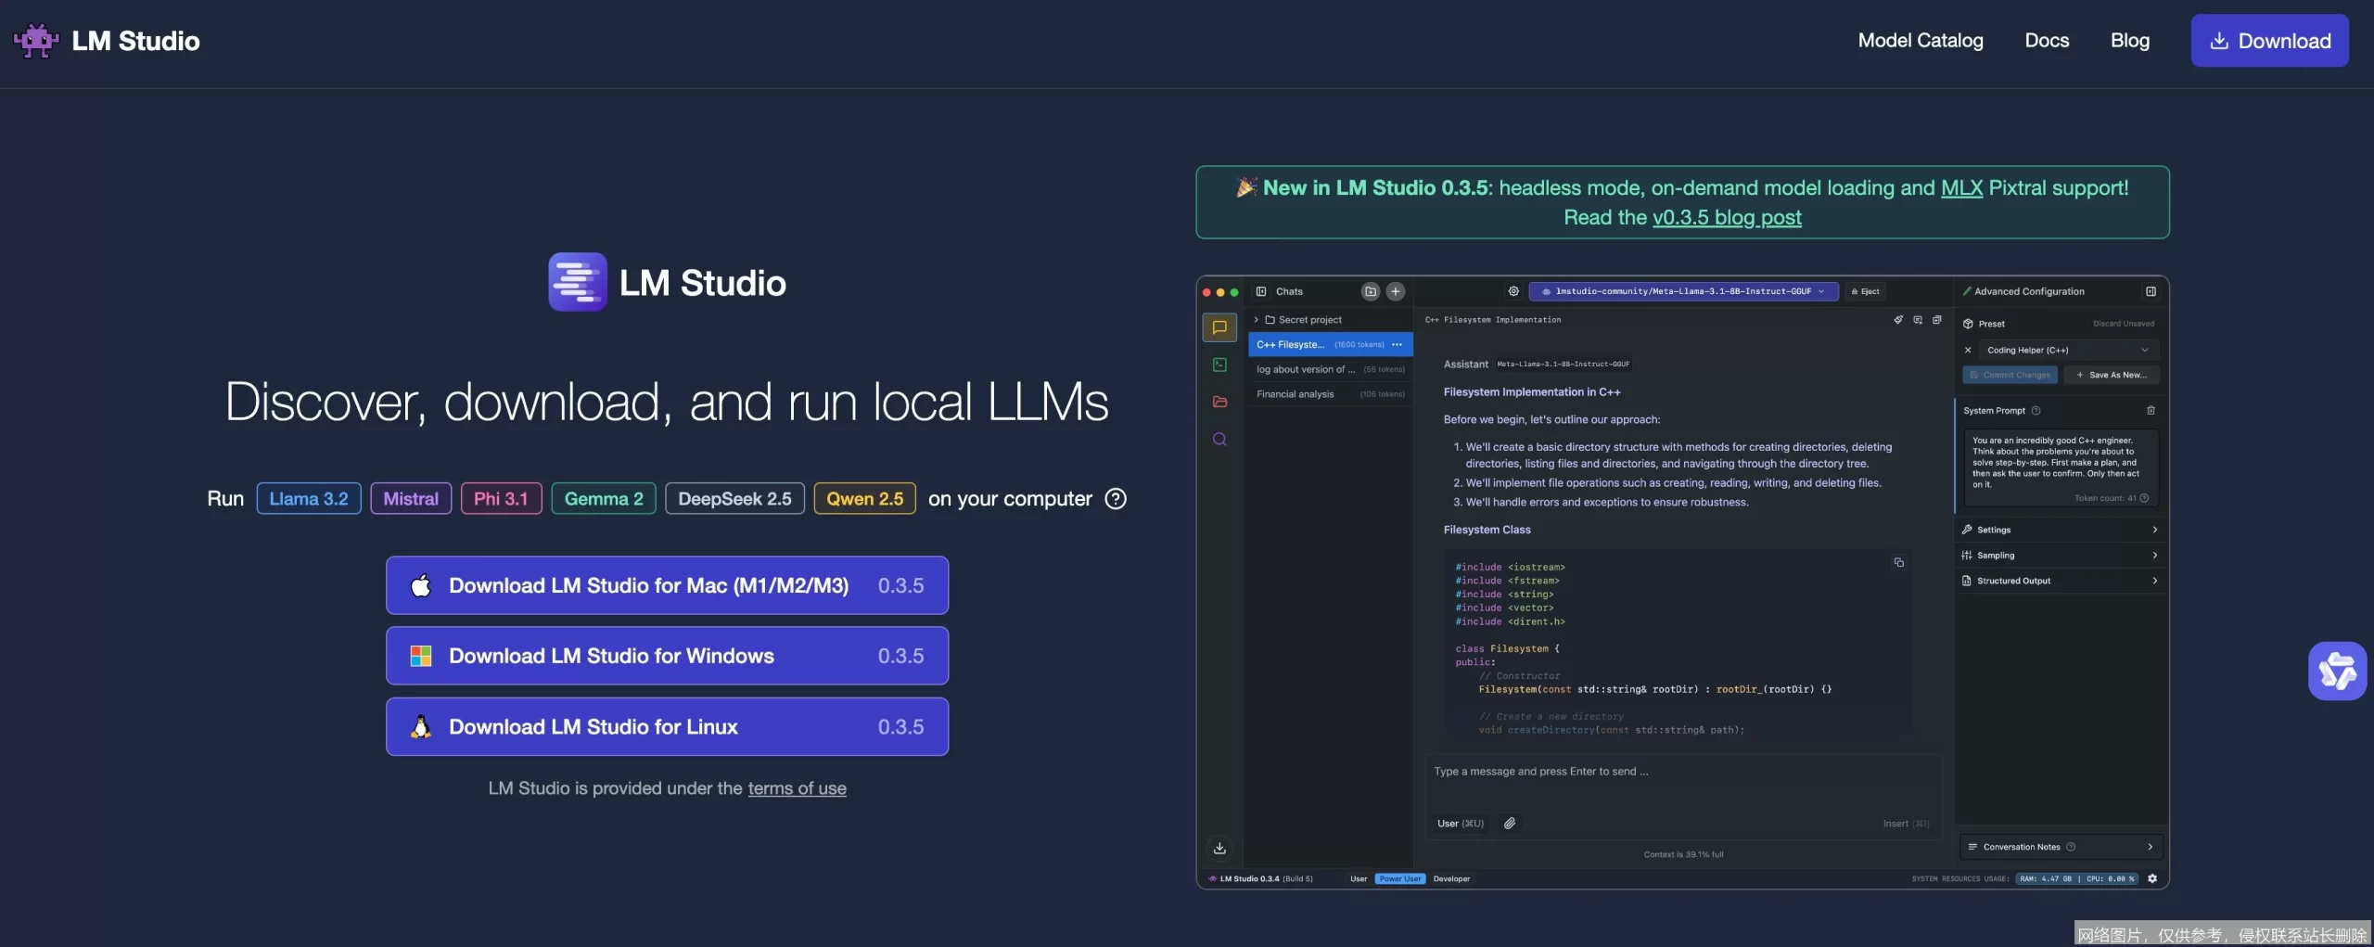Expand the Sampling section

[2060, 555]
